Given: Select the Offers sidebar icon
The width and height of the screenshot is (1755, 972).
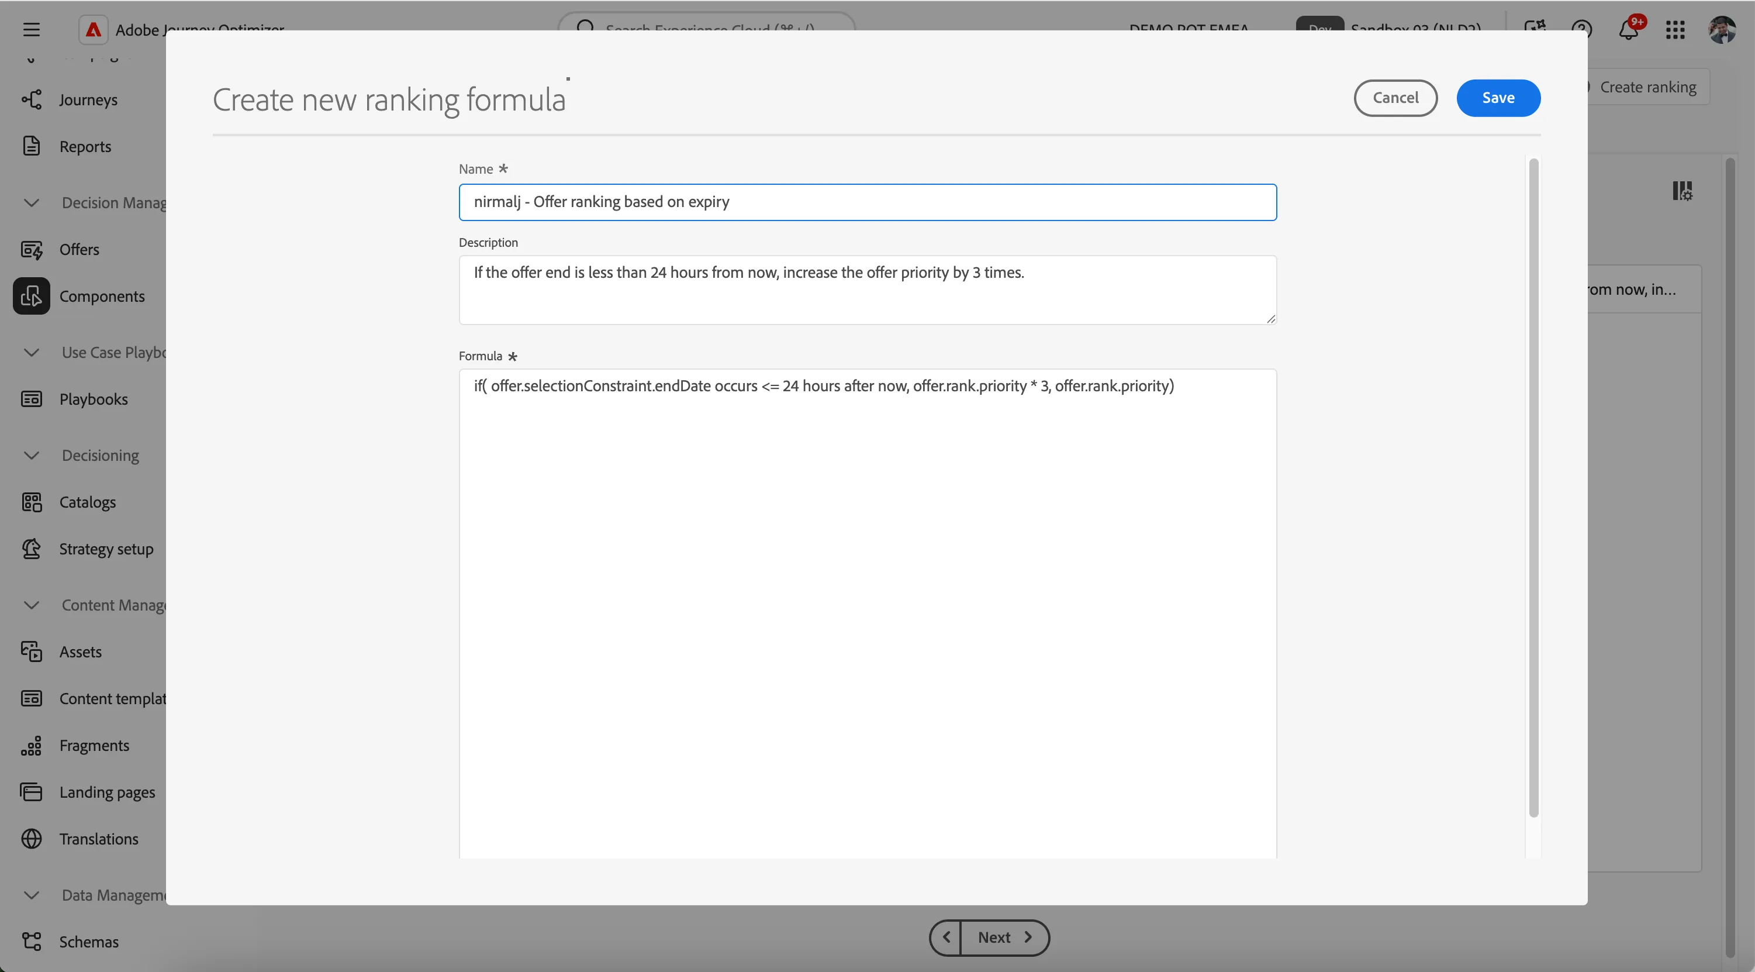Looking at the screenshot, I should click(x=32, y=250).
